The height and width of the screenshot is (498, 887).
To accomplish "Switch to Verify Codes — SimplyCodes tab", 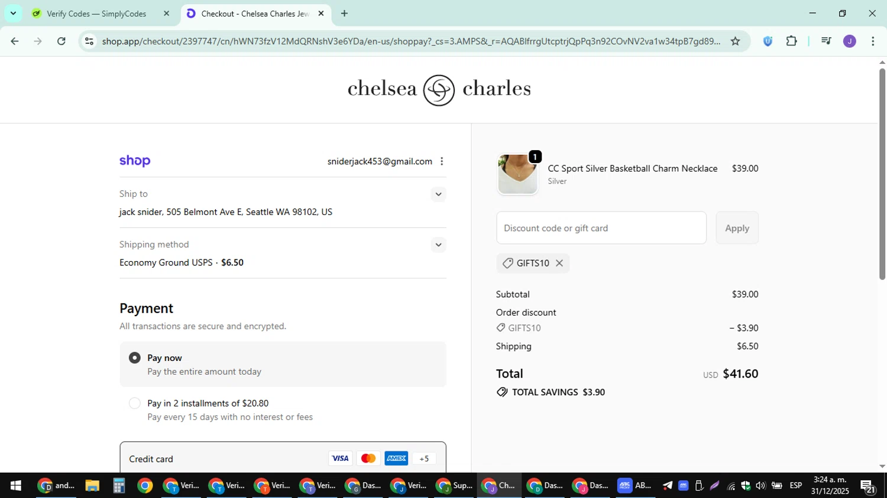I will (101, 14).
